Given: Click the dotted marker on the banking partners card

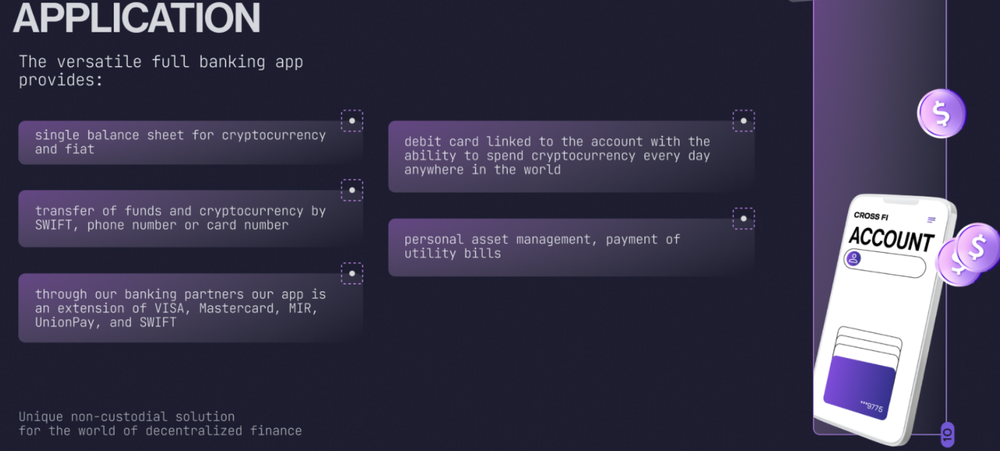Looking at the screenshot, I should 352,273.
